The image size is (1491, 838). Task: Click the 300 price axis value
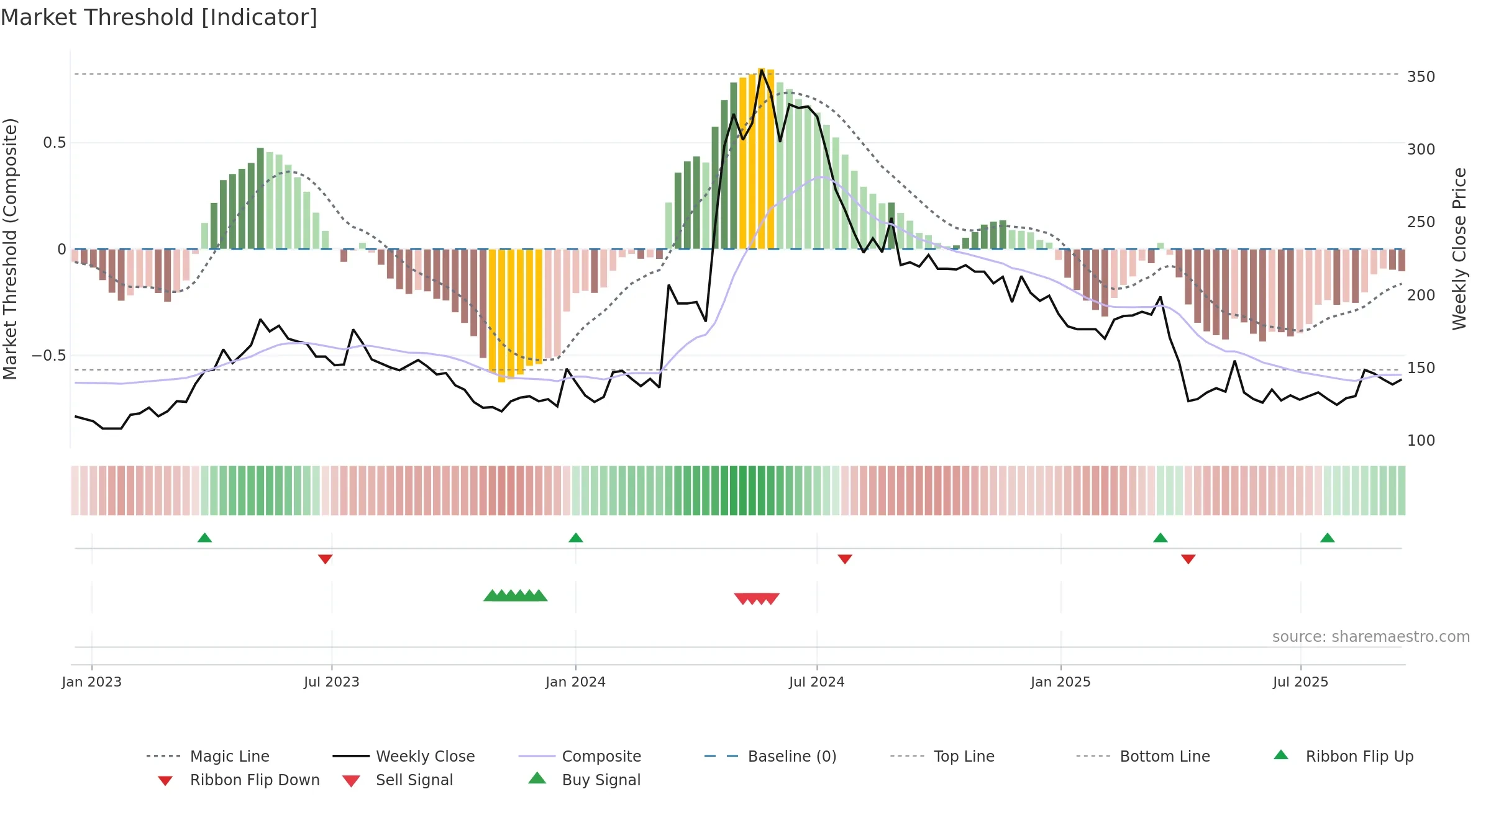pos(1421,150)
